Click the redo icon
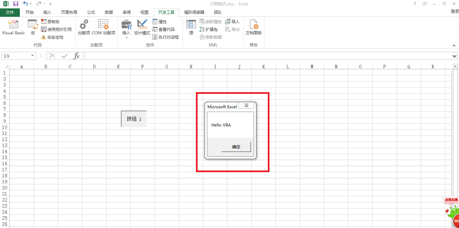The height and width of the screenshot is (228, 459). pyautogui.click(x=39, y=4)
